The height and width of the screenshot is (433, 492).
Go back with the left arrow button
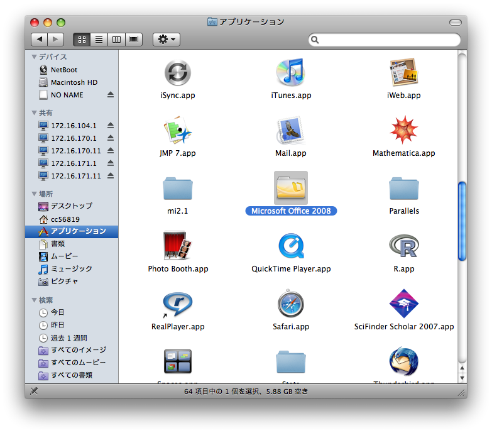click(x=39, y=40)
